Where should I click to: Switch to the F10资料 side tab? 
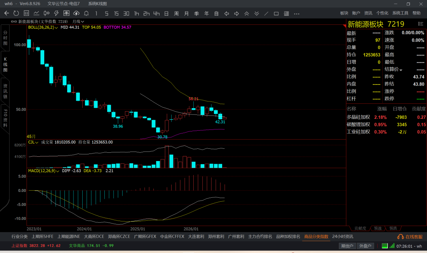5,118
